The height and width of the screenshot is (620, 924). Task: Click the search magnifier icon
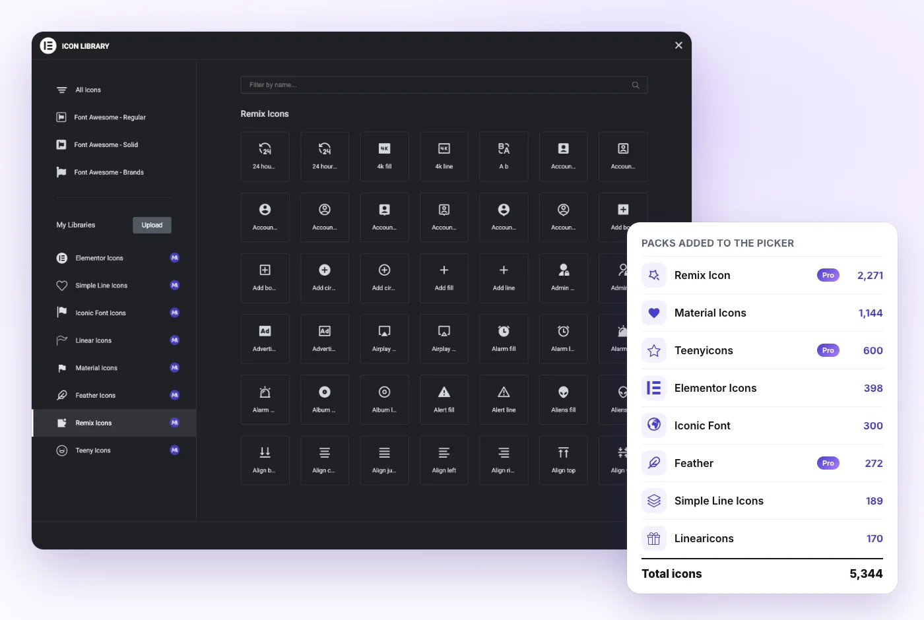636,85
